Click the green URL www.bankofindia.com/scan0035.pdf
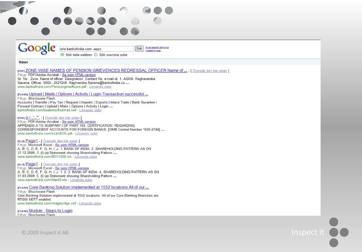The image size is (362, 252). [x=45, y=133]
